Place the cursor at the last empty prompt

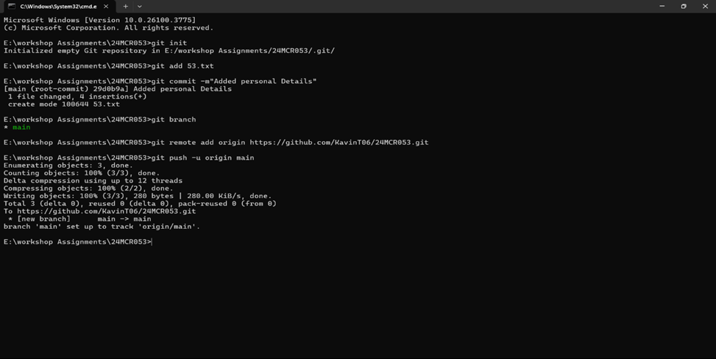pyautogui.click(x=152, y=241)
